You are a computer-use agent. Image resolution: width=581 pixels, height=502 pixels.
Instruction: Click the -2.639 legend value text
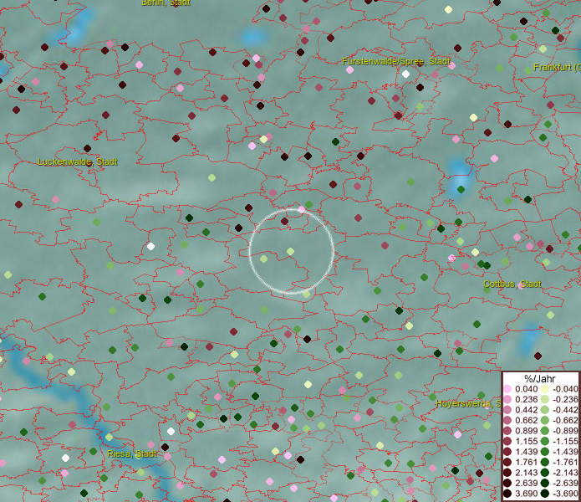point(565,483)
